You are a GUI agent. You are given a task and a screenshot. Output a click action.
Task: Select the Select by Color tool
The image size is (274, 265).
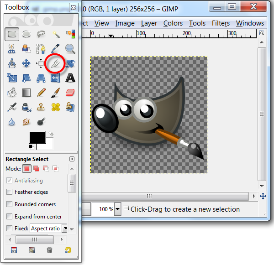pos(70,34)
